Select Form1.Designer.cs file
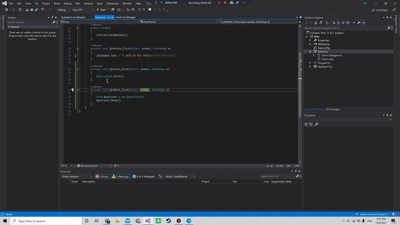This screenshot has width=400, height=225. pos(331,56)
